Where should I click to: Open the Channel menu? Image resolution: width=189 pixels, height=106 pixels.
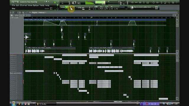pyautogui.click(x=24, y=5)
